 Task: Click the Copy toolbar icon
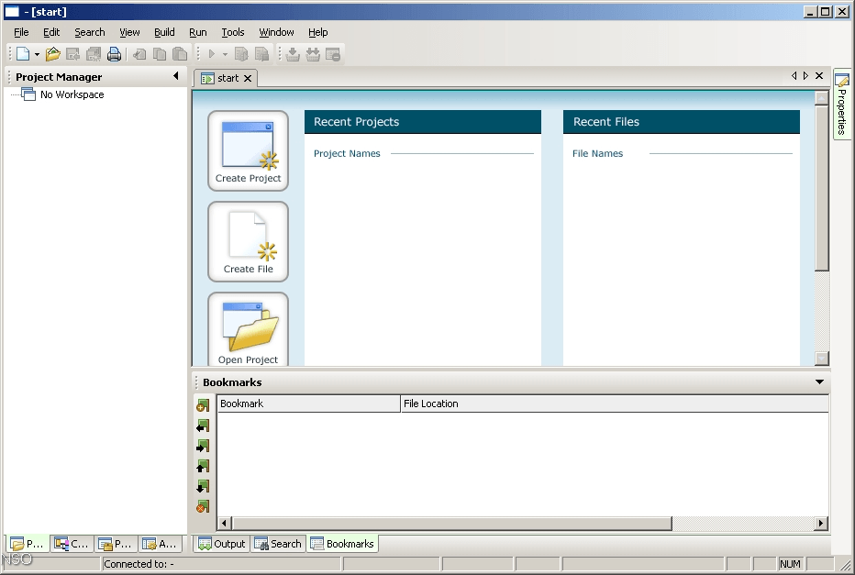160,54
